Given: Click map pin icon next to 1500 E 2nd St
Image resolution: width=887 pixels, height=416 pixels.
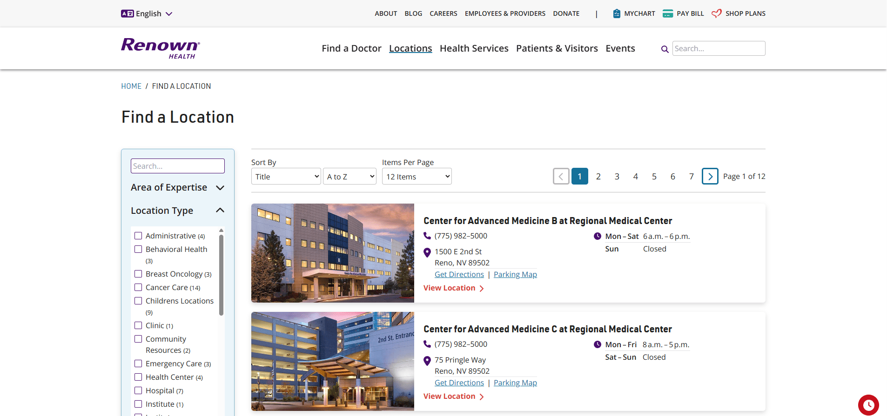Looking at the screenshot, I should [427, 252].
